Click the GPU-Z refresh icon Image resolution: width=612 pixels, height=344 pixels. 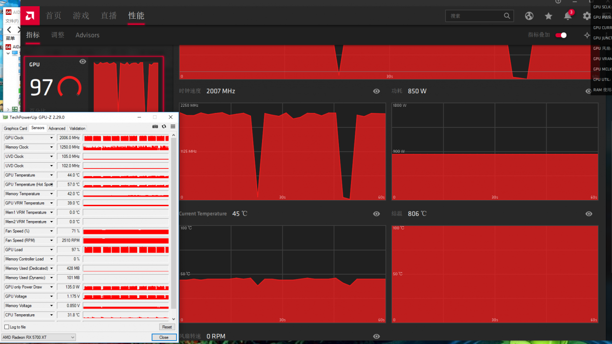point(164,126)
